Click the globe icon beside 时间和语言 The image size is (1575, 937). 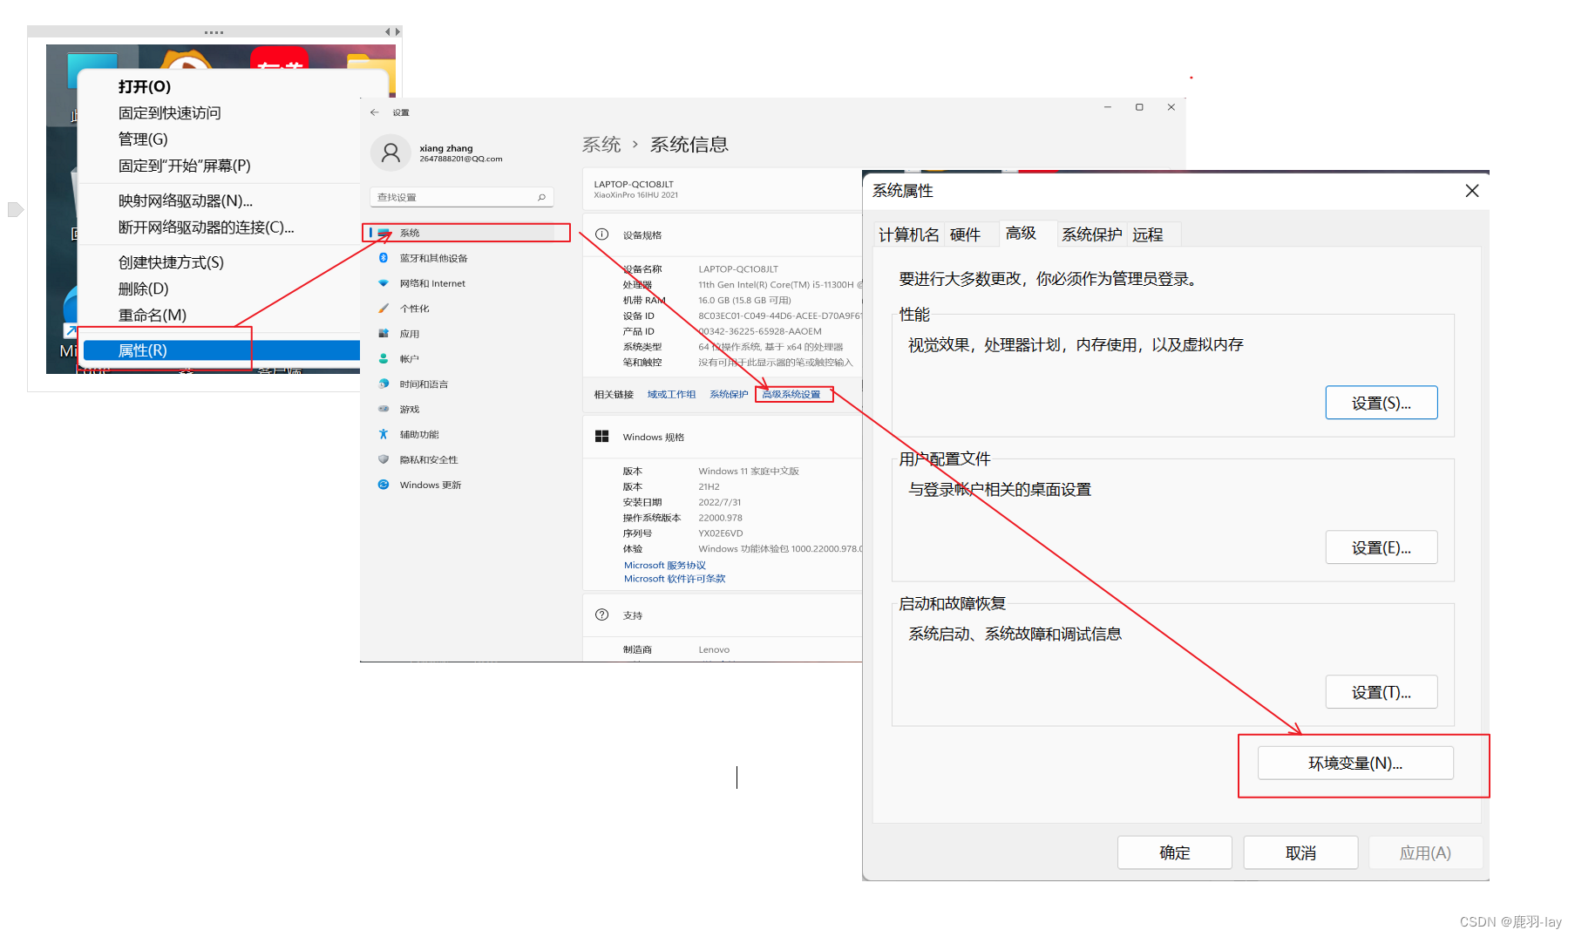(383, 384)
